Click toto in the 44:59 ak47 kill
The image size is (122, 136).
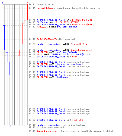point(39,54)
